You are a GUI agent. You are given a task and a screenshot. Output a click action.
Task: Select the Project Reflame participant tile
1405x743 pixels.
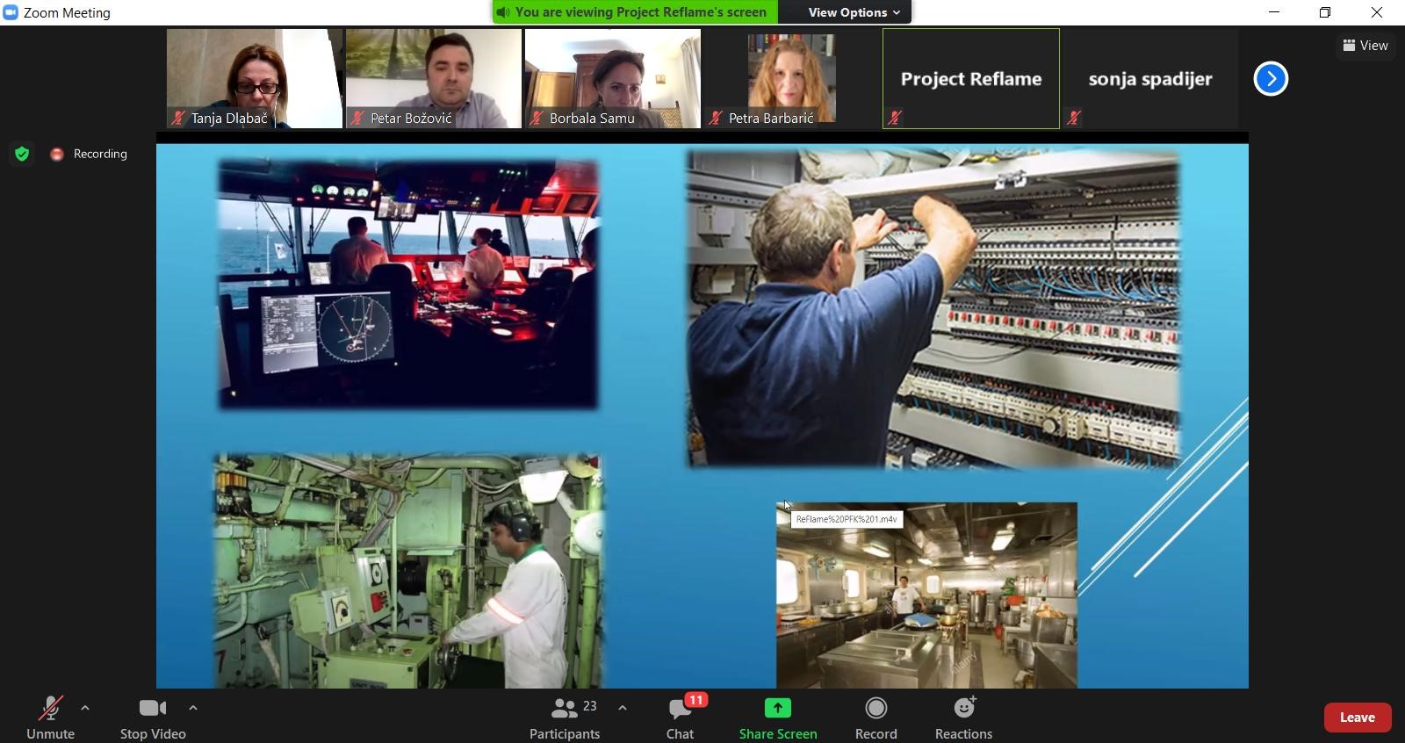point(970,79)
